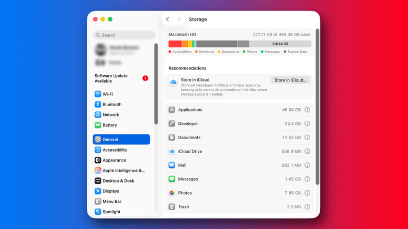Open info for Mail storage
The image size is (408, 229).
(307, 165)
